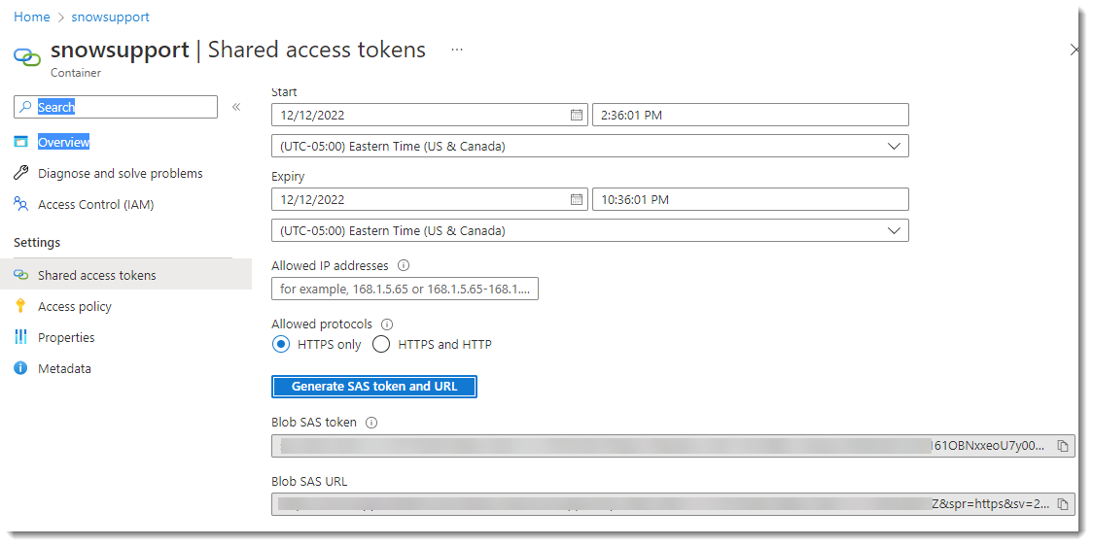
Task: Open Properties settings page
Action: click(x=66, y=337)
